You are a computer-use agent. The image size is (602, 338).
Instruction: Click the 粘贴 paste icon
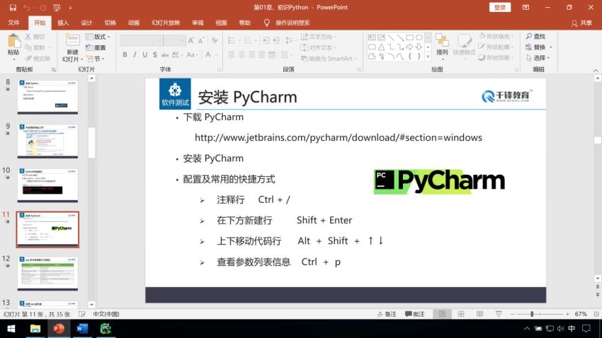tap(13, 42)
